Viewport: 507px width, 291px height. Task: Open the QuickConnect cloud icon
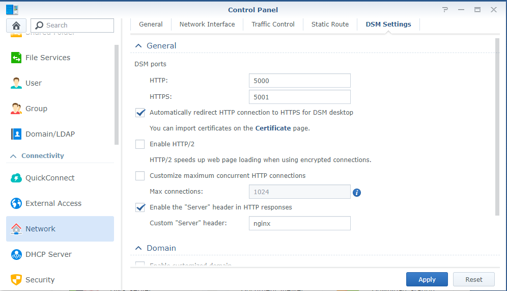click(16, 178)
